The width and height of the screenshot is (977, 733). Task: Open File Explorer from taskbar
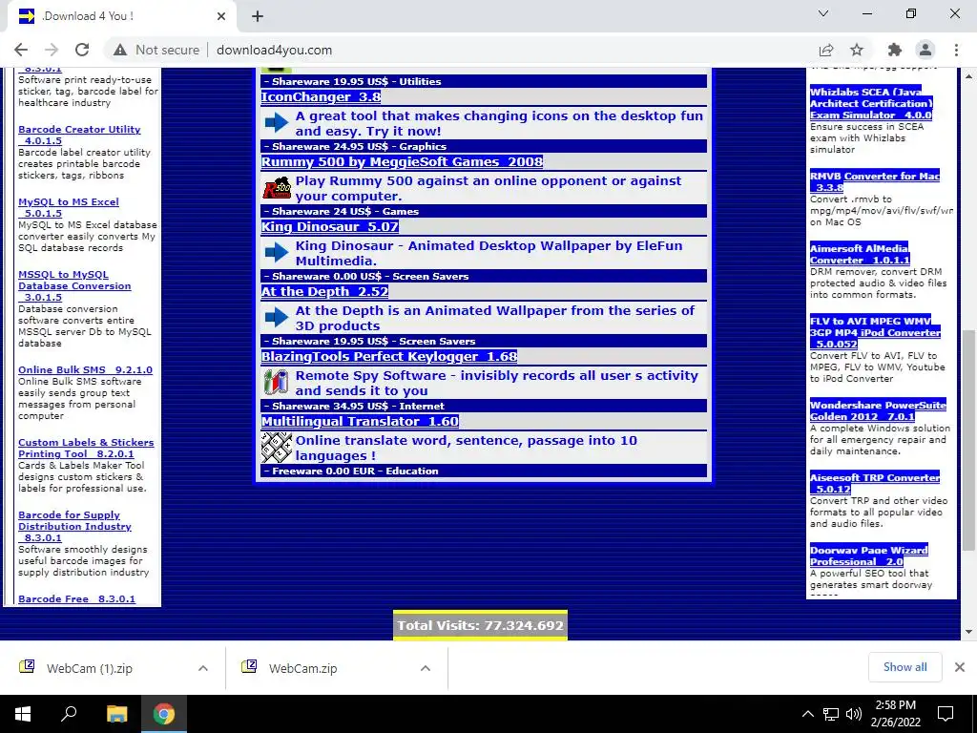pos(116,714)
